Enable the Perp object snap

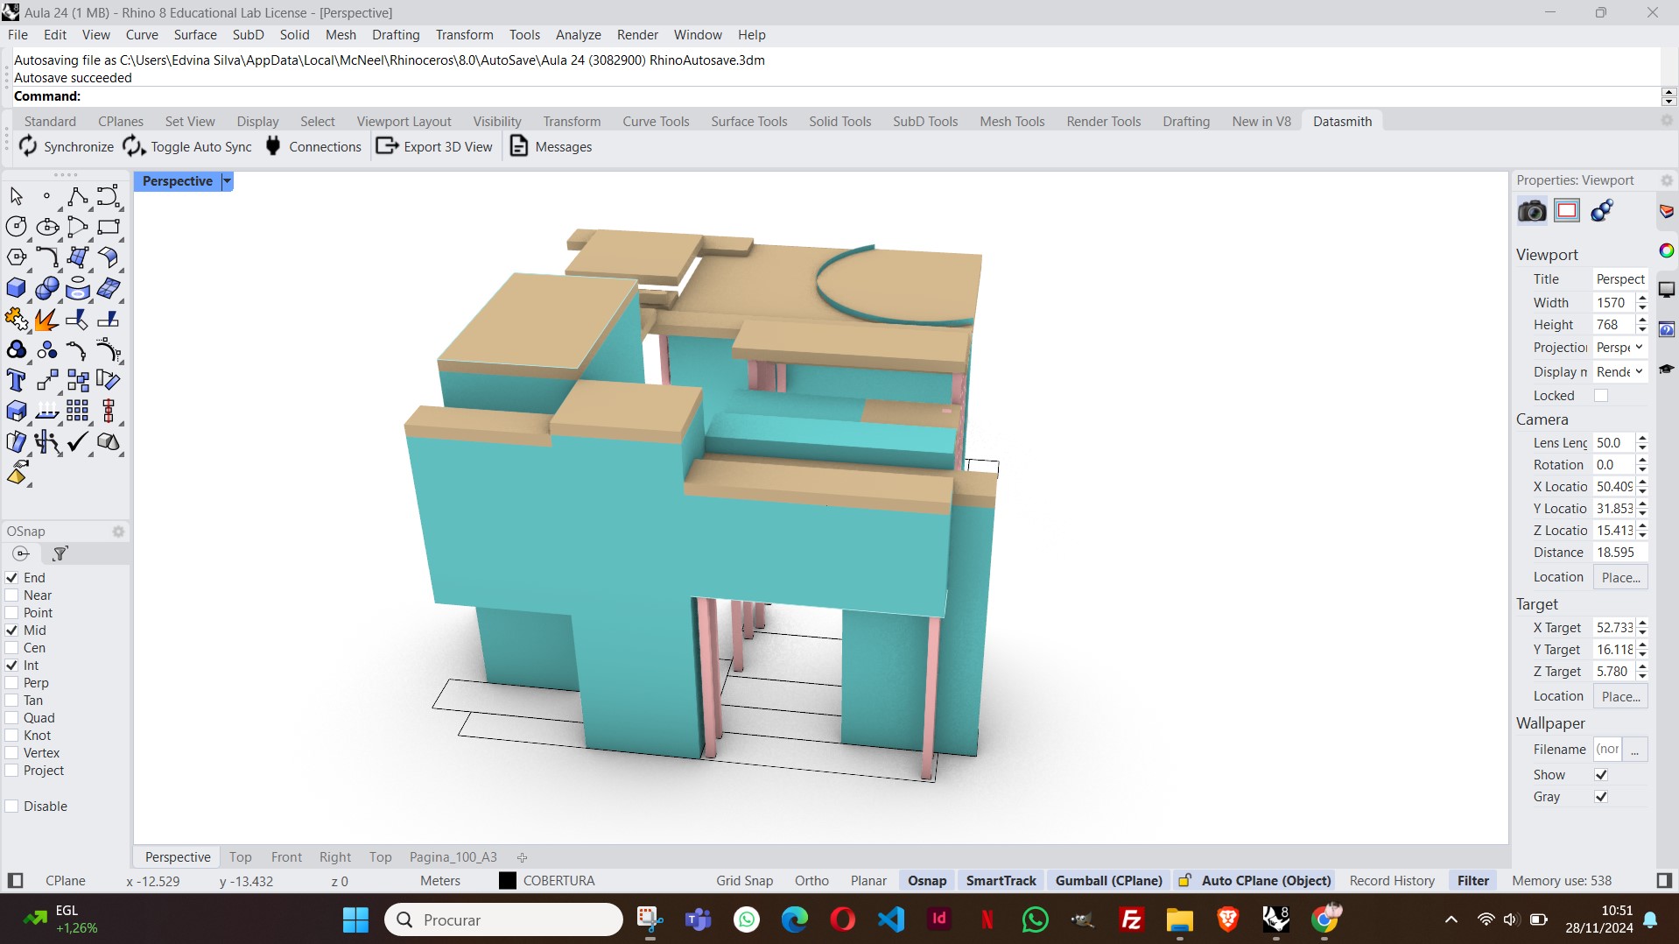point(12,683)
